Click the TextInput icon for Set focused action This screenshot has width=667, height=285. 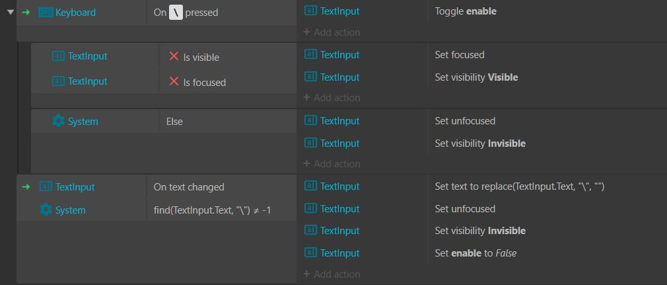(310, 54)
